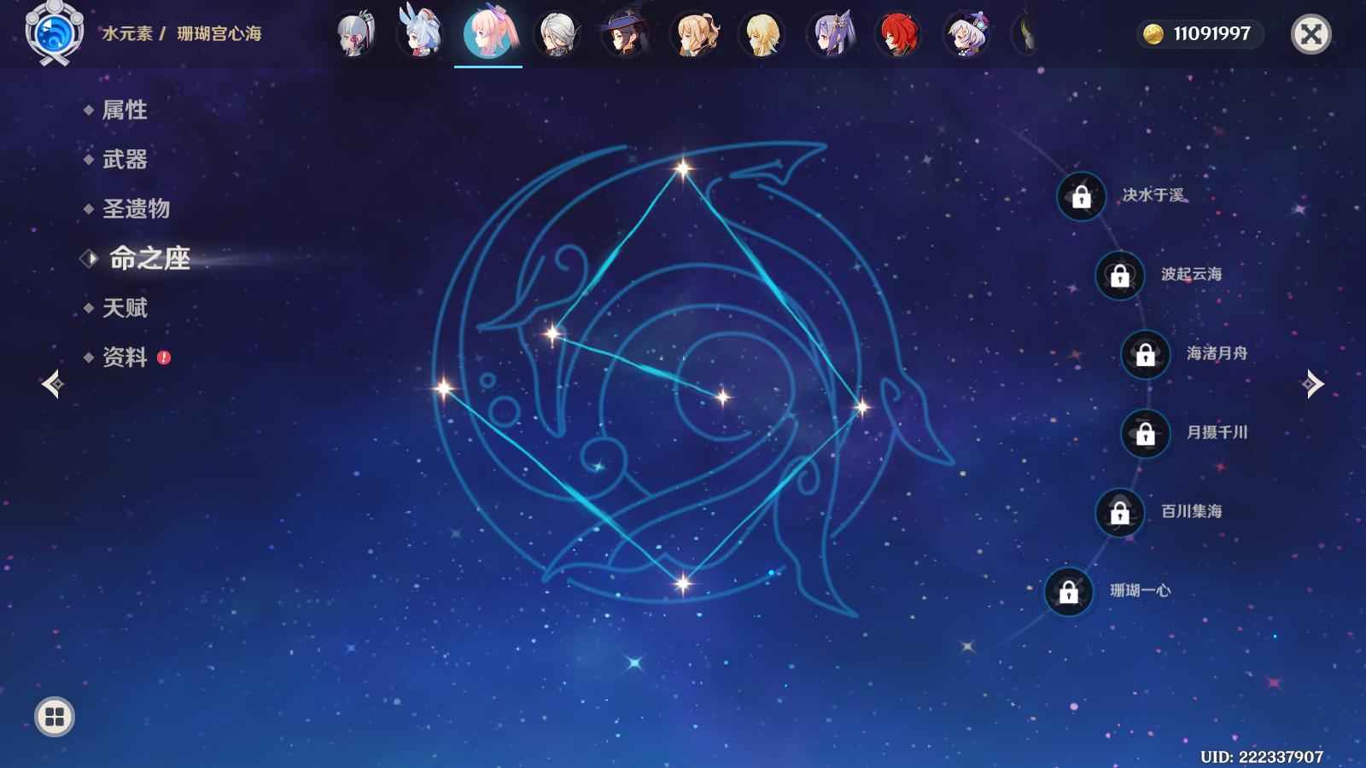Click the top star of the constellation
The image size is (1366, 768).
click(683, 168)
